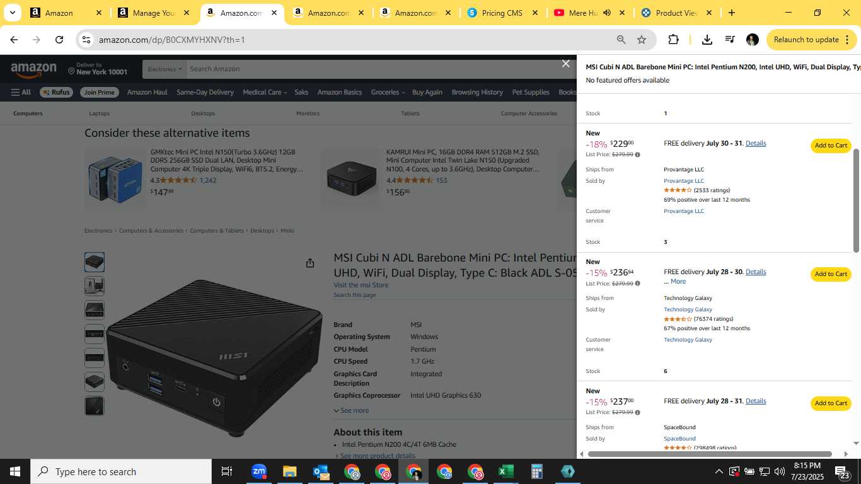Open the Electronics search category dropdown

(x=165, y=69)
